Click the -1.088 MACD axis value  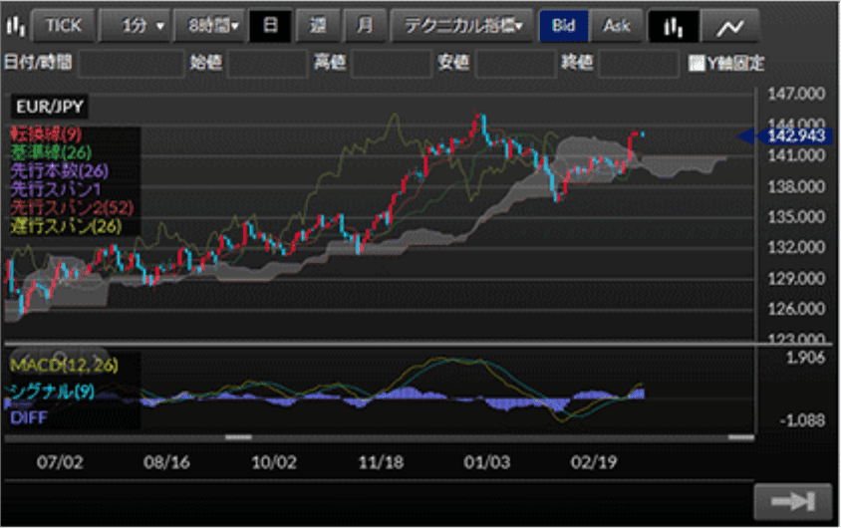point(802,420)
